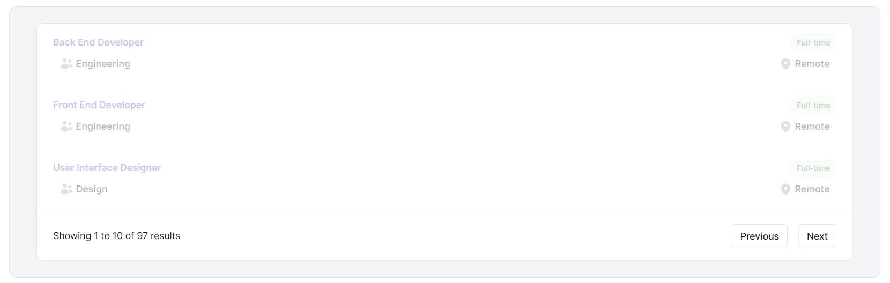This screenshot has width=890, height=283.
Task: Click the Engineering department under Back End Developer
Action: pos(103,64)
